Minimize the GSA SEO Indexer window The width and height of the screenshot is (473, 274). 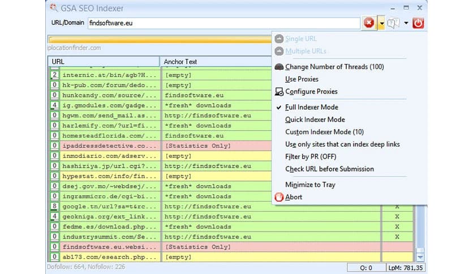(x=393, y=8)
